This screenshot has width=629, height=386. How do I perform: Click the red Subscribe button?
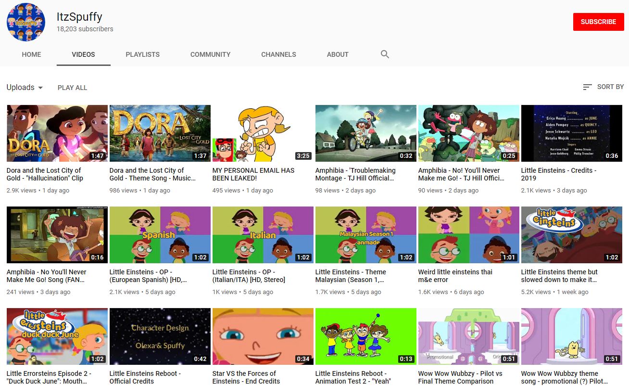pos(598,22)
